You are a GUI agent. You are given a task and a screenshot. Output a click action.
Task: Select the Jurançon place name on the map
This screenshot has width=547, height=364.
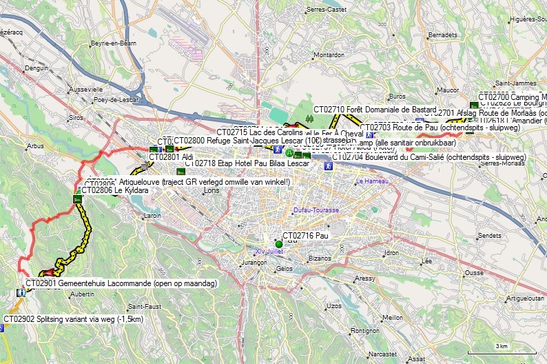pos(254,263)
